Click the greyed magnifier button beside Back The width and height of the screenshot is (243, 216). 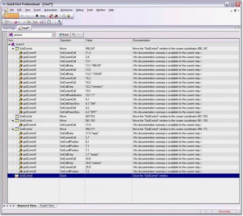click(77, 34)
